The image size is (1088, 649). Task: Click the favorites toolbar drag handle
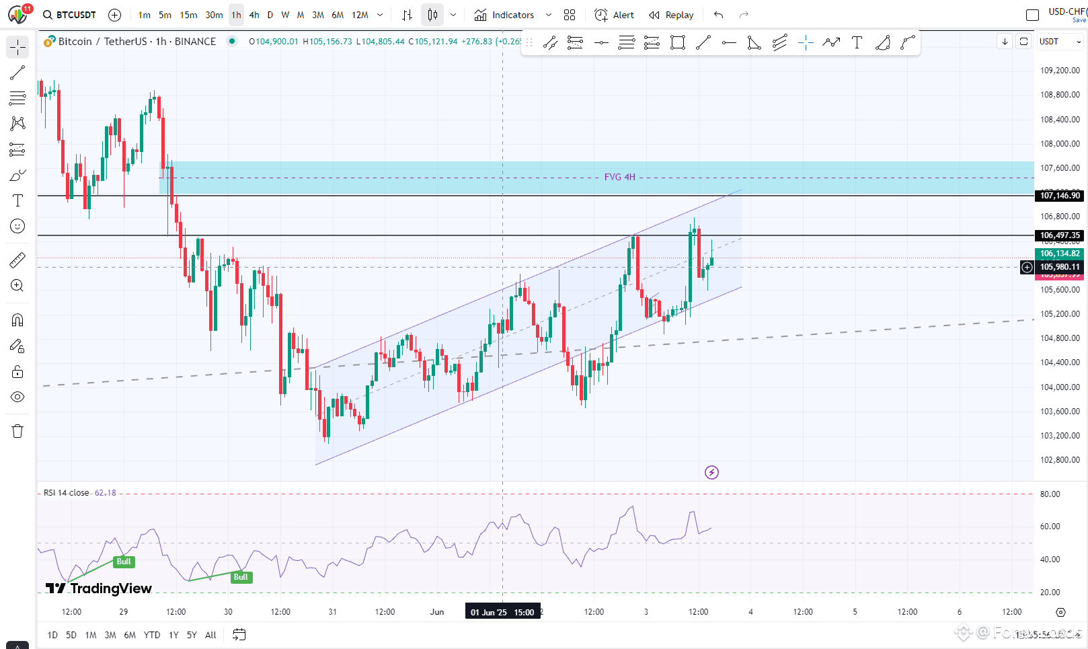click(x=529, y=43)
